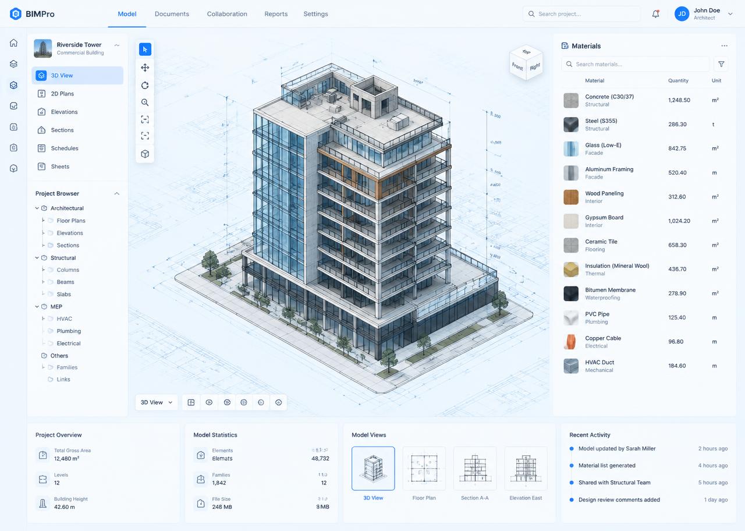Open 2D Plans view
This screenshot has height=531, width=745.
pyautogui.click(x=77, y=94)
